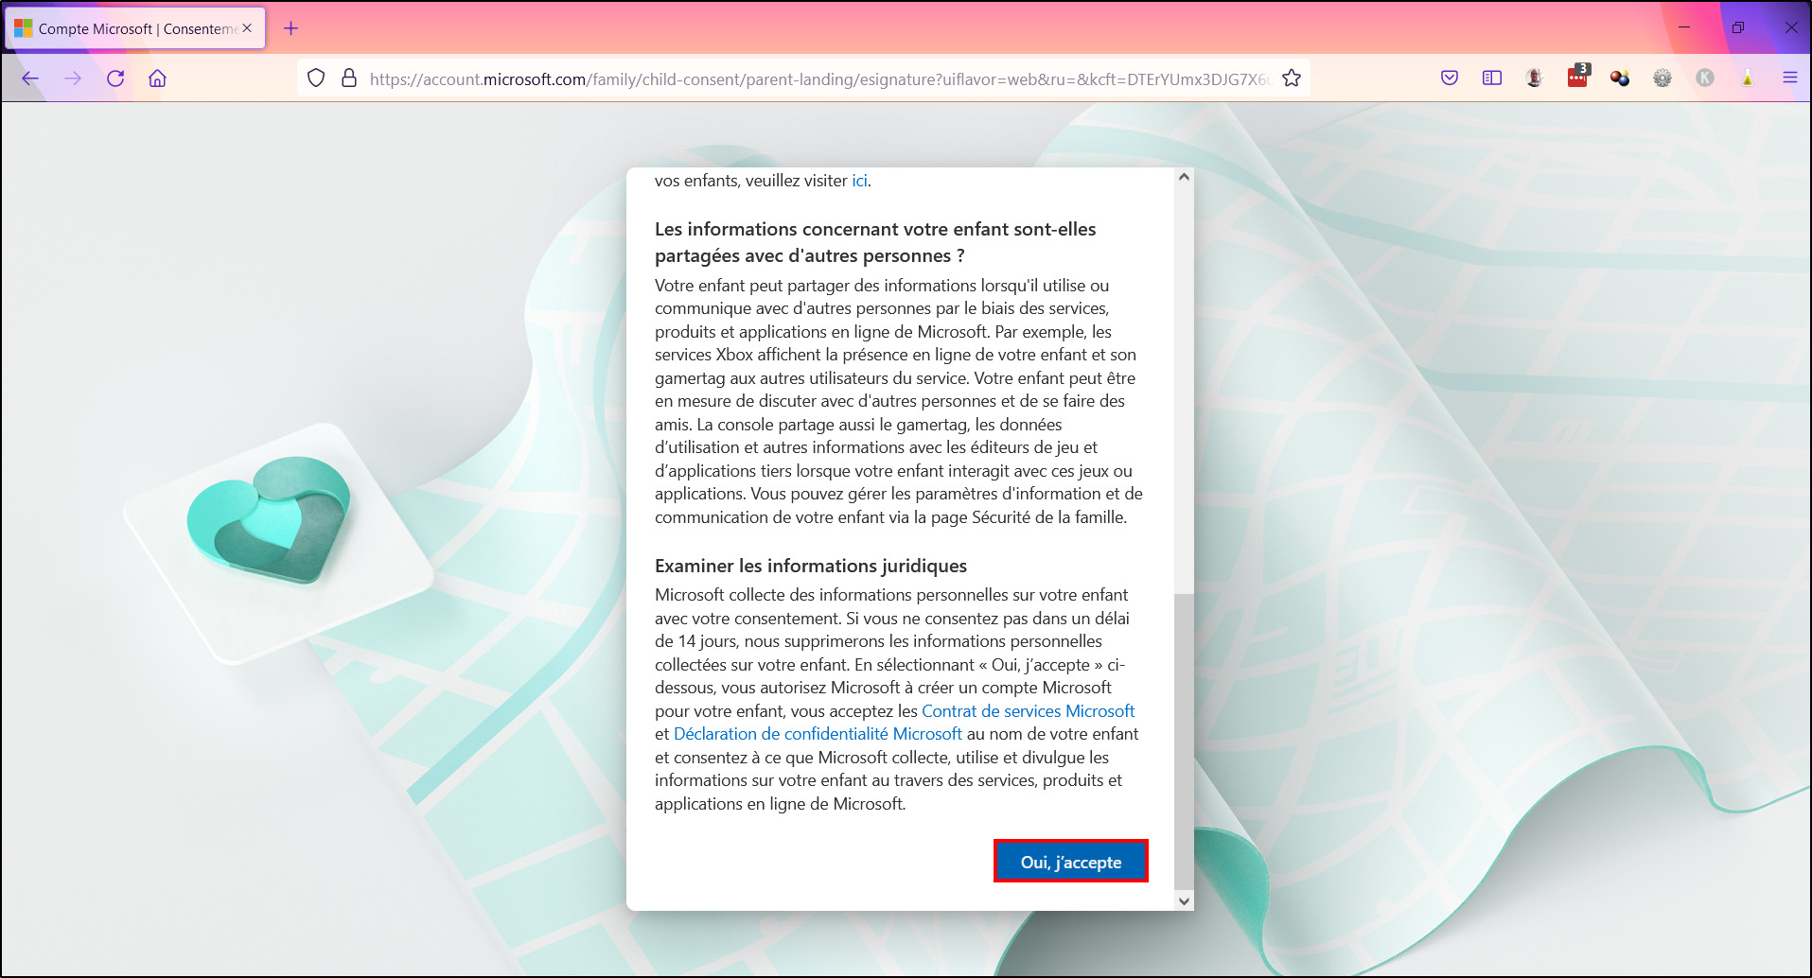Click the consent dialog scroll-down arrow
Viewport: 1812px width, 978px height.
(1184, 901)
